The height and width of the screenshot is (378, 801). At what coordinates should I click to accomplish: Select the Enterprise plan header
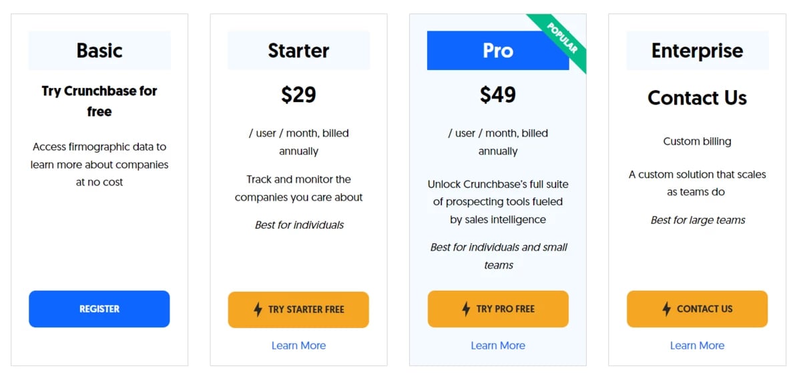pos(697,51)
